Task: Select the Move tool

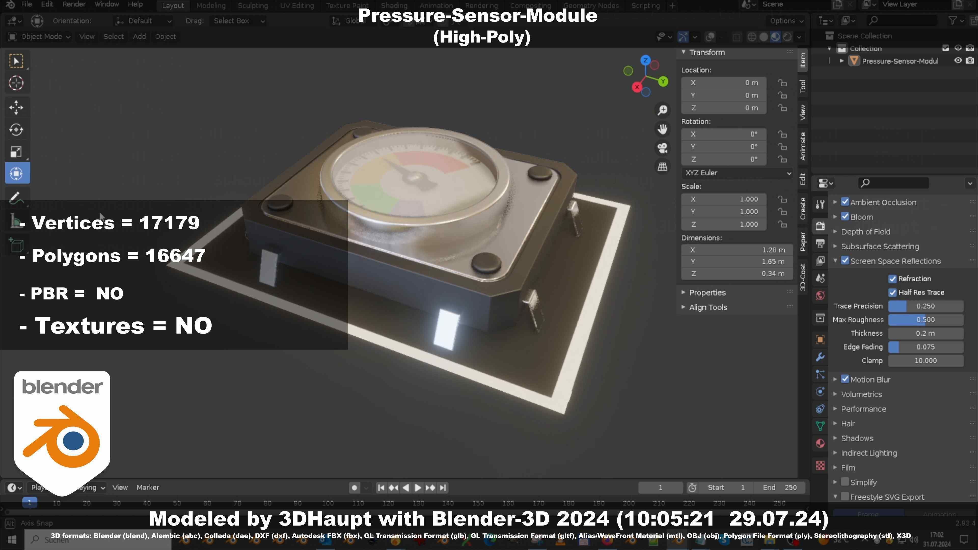Action: point(16,108)
